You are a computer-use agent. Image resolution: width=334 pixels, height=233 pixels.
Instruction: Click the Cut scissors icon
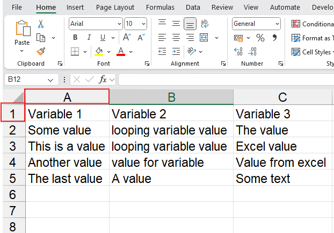click(41, 24)
